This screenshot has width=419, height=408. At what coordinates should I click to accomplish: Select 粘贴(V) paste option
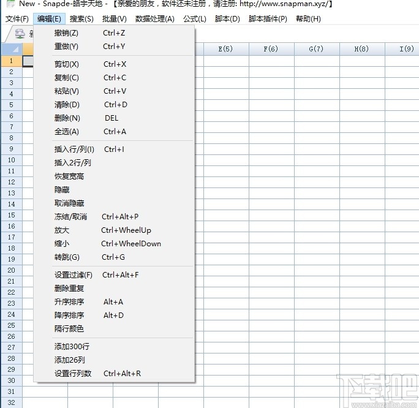pyautogui.click(x=115, y=91)
